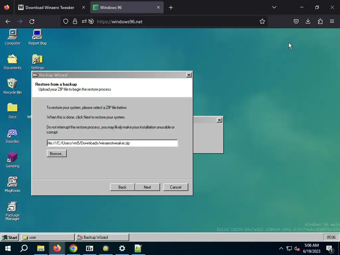Image resolution: width=340 pixels, height=255 pixels.
Task: Close the Download Winaero Tweaker tab
Action: (x=83, y=7)
